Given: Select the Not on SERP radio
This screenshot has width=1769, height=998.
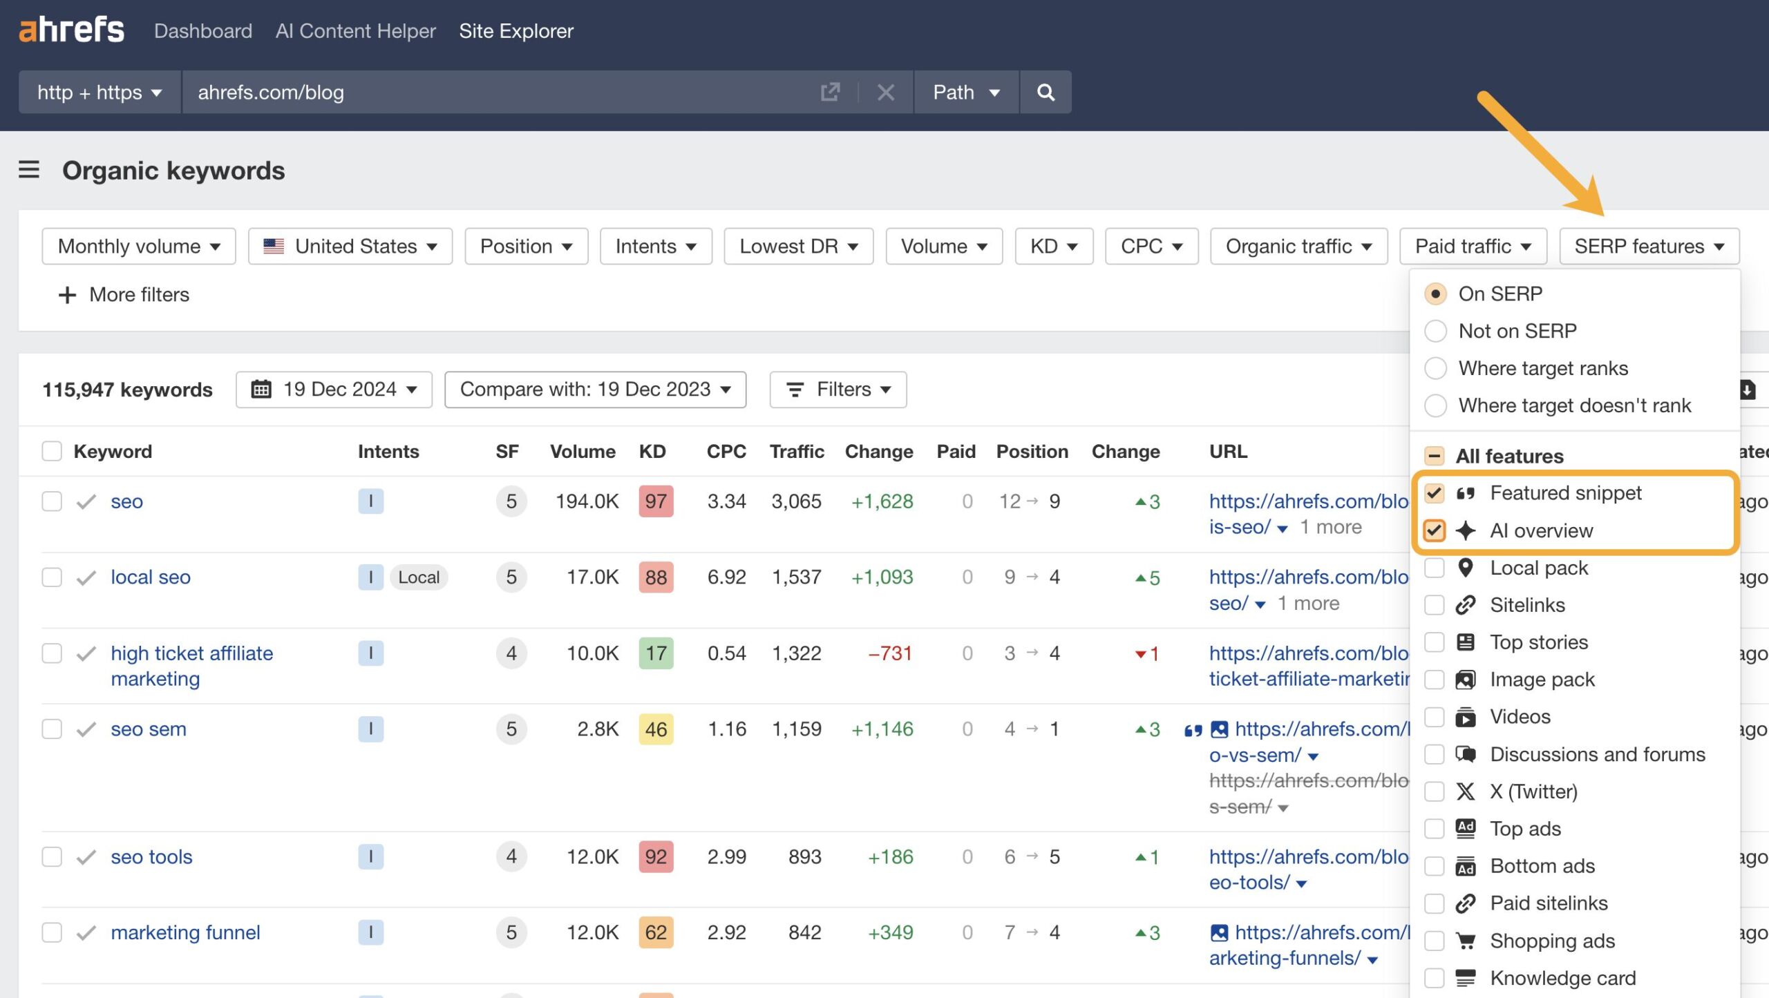Looking at the screenshot, I should tap(1435, 331).
